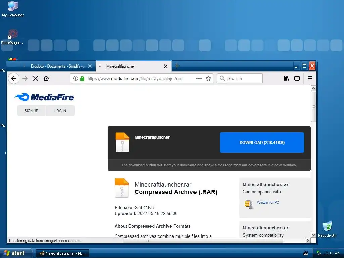Close the Dropbox tab
Screen dimensions: 344x258
[x=90, y=66]
